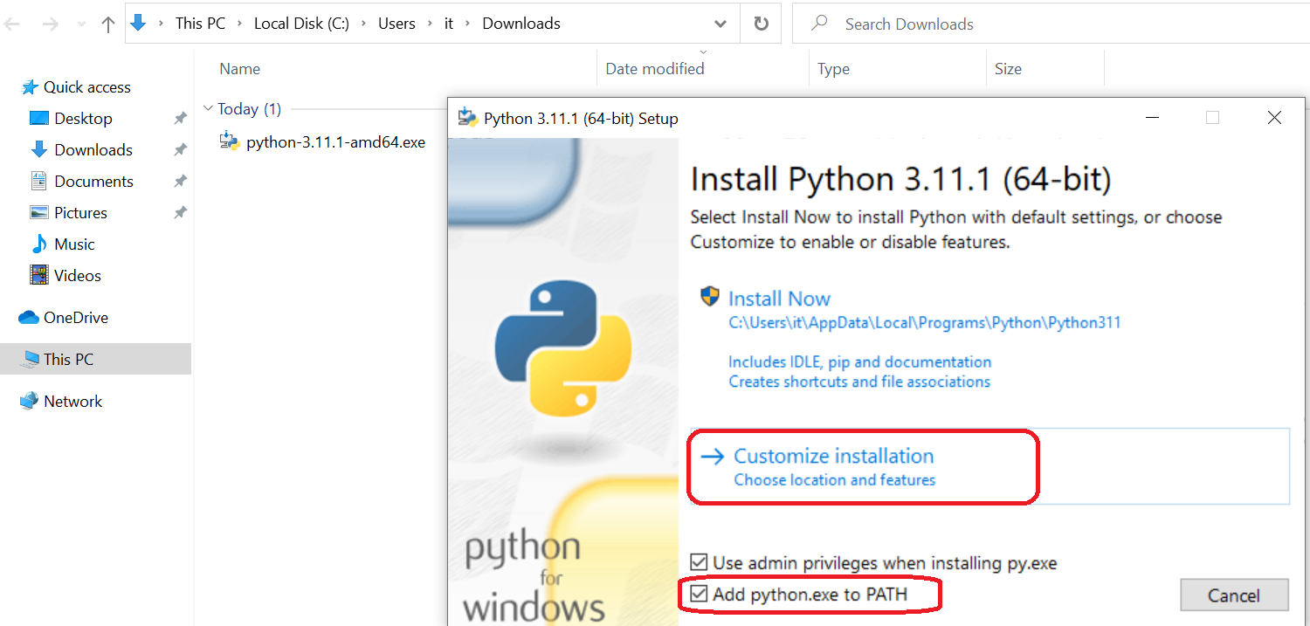
Task: Open the Documents icon in sidebar
Action: [x=39, y=182]
